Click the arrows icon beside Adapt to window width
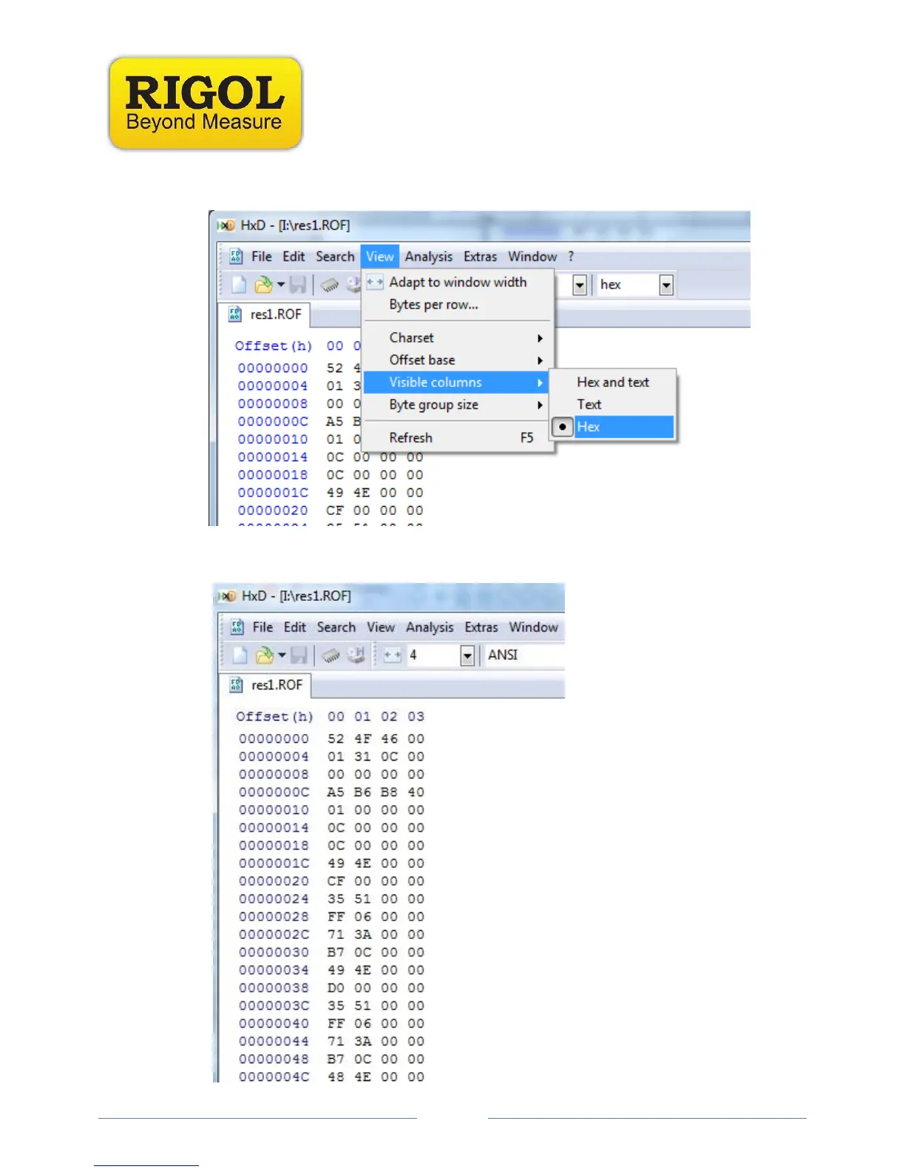This screenshot has width=905, height=1172. [375, 282]
